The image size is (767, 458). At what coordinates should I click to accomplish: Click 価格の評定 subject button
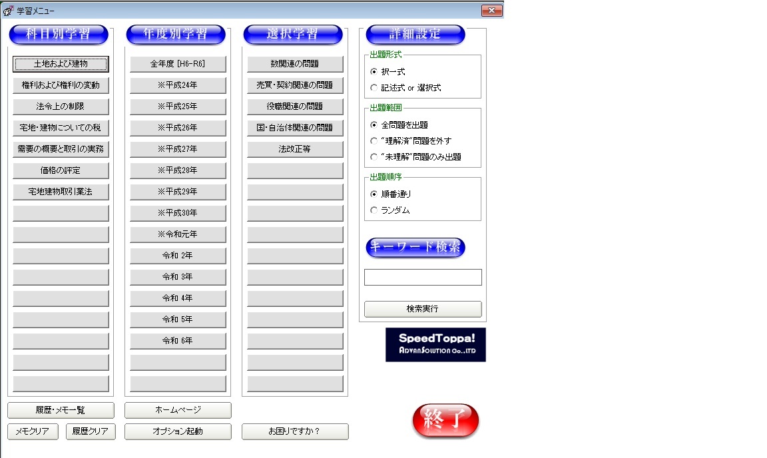pyautogui.click(x=61, y=170)
